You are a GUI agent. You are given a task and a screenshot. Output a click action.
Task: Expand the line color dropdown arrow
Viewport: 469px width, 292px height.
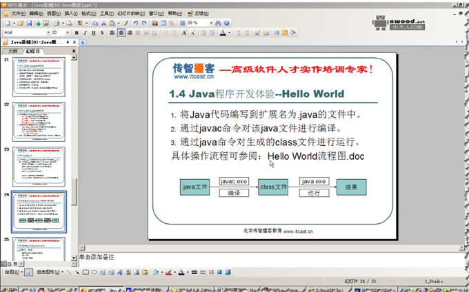click(174, 272)
